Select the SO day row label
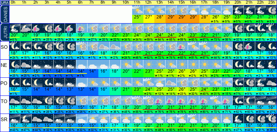277x132 pixels. pyautogui.click(x=4, y=47)
